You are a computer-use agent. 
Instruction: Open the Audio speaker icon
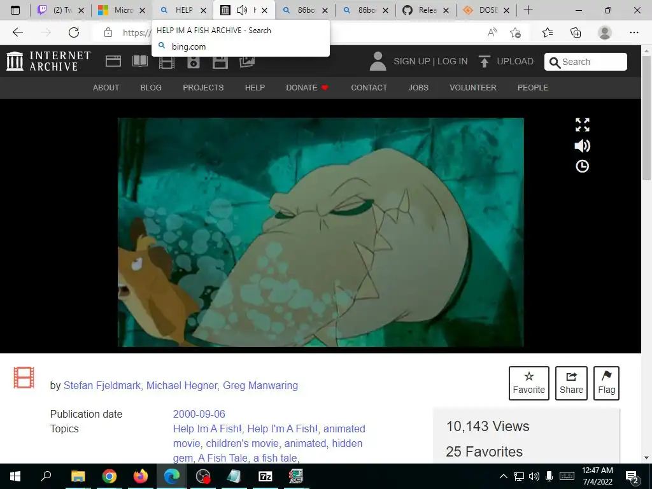[x=194, y=62]
